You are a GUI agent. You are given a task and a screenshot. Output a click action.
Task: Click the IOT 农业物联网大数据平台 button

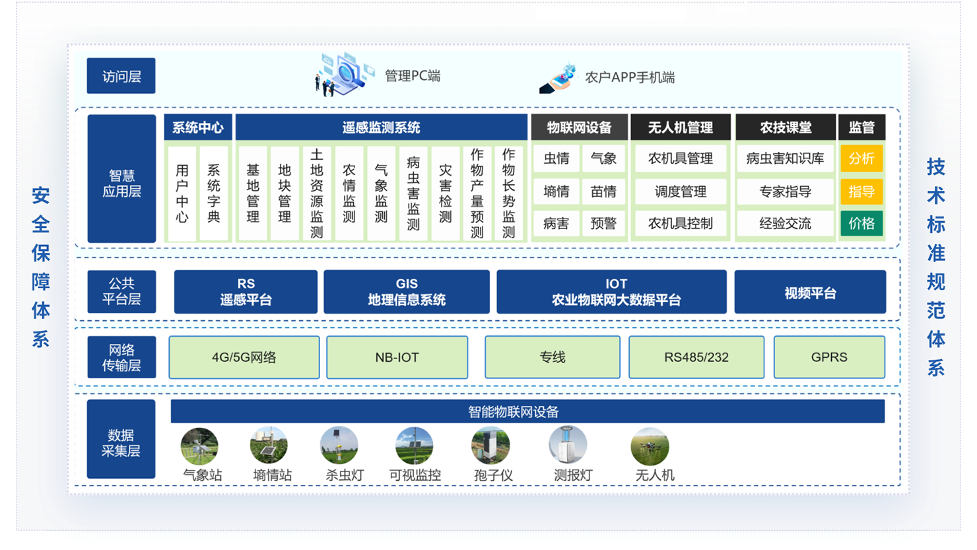[x=611, y=291]
